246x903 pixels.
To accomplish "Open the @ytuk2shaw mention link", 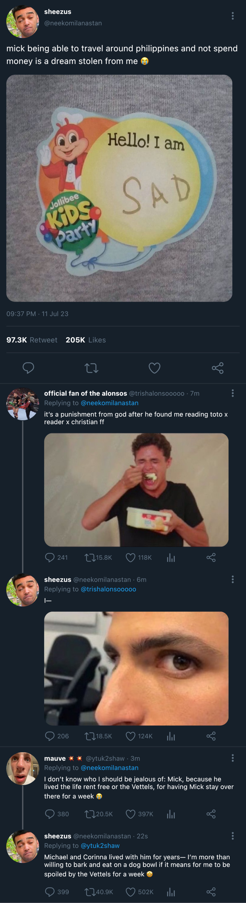I will click(x=100, y=846).
